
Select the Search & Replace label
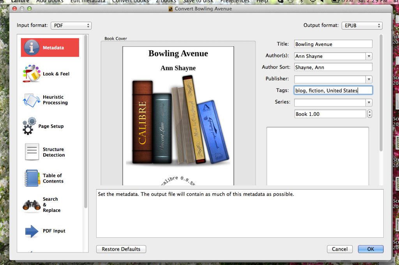coord(52,205)
